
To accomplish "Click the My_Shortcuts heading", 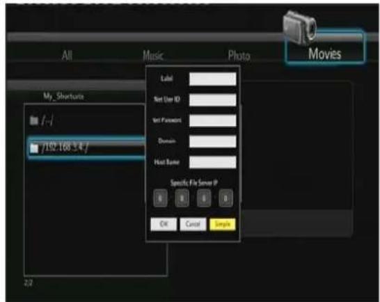I will tap(63, 97).
